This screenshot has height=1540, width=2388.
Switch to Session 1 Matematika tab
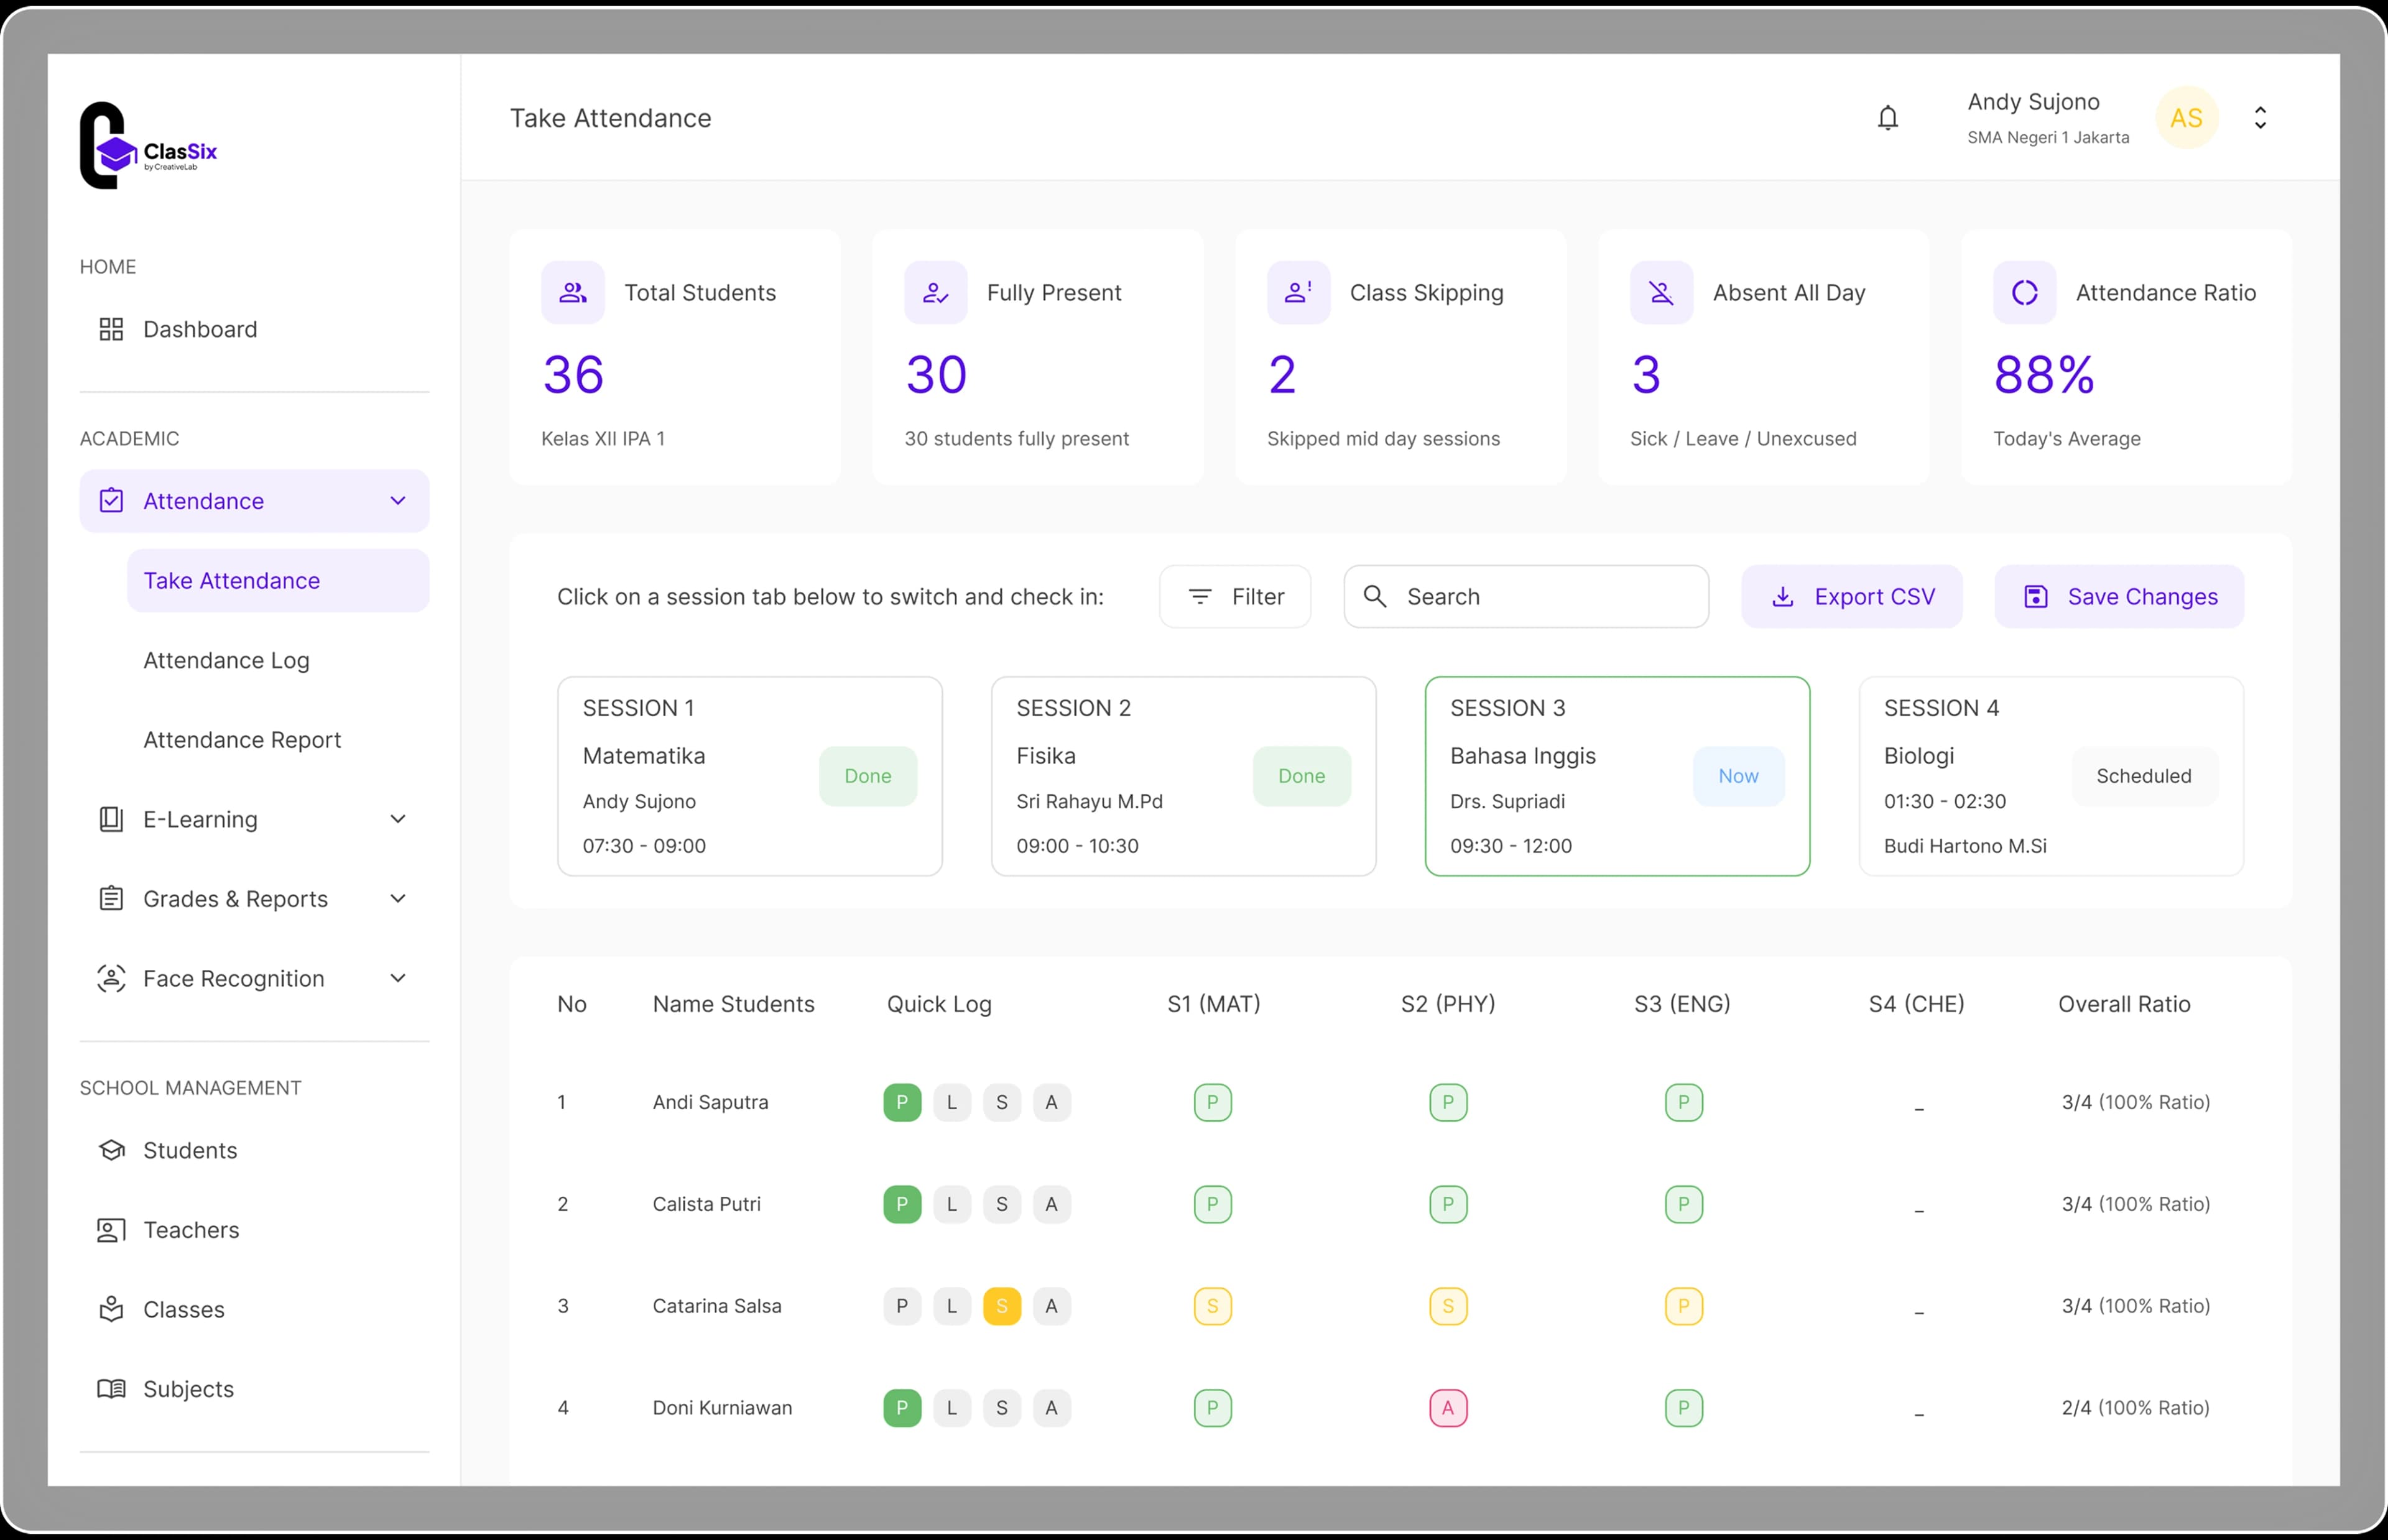750,776
